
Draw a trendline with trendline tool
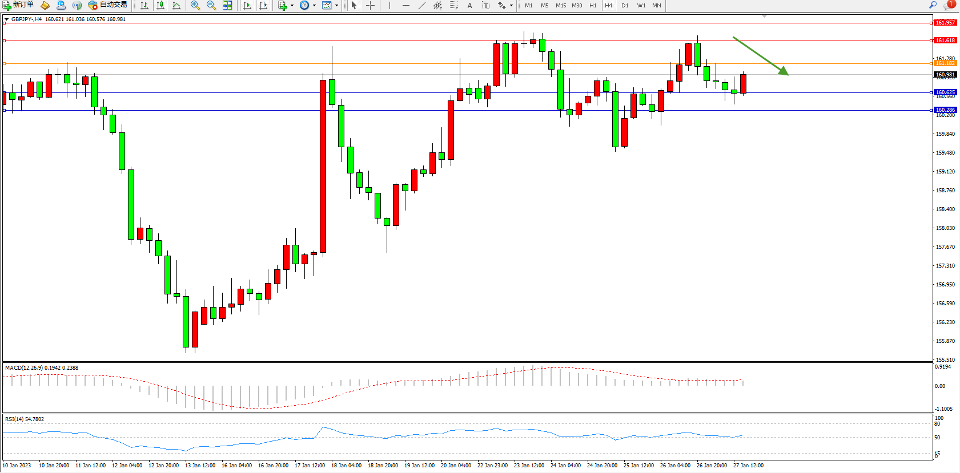point(421,5)
